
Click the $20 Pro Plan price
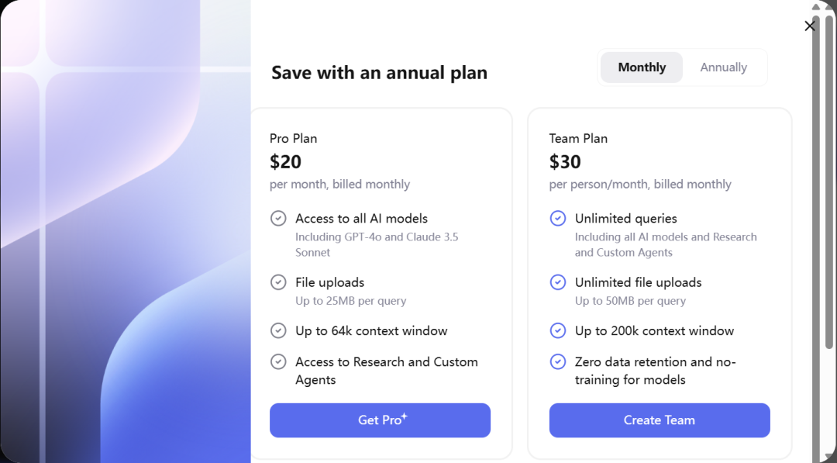(x=286, y=162)
